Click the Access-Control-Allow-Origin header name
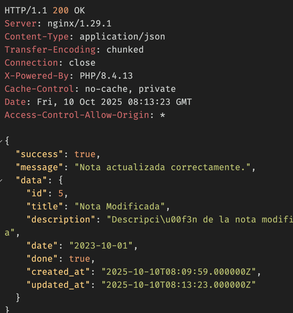 77,115
